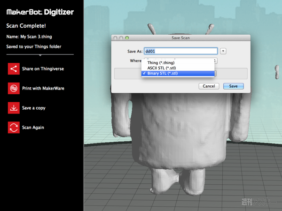Viewport: 282px width, 211px height.
Task: Cancel the Save Scan dialog
Action: pyautogui.click(x=209, y=86)
